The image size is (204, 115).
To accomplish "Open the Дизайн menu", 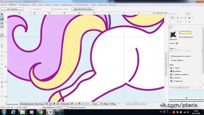I will 4,5.
